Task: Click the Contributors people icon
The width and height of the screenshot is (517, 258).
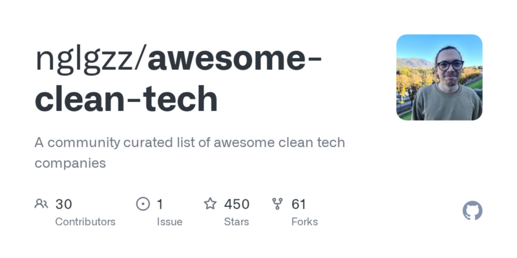Action: point(41,204)
